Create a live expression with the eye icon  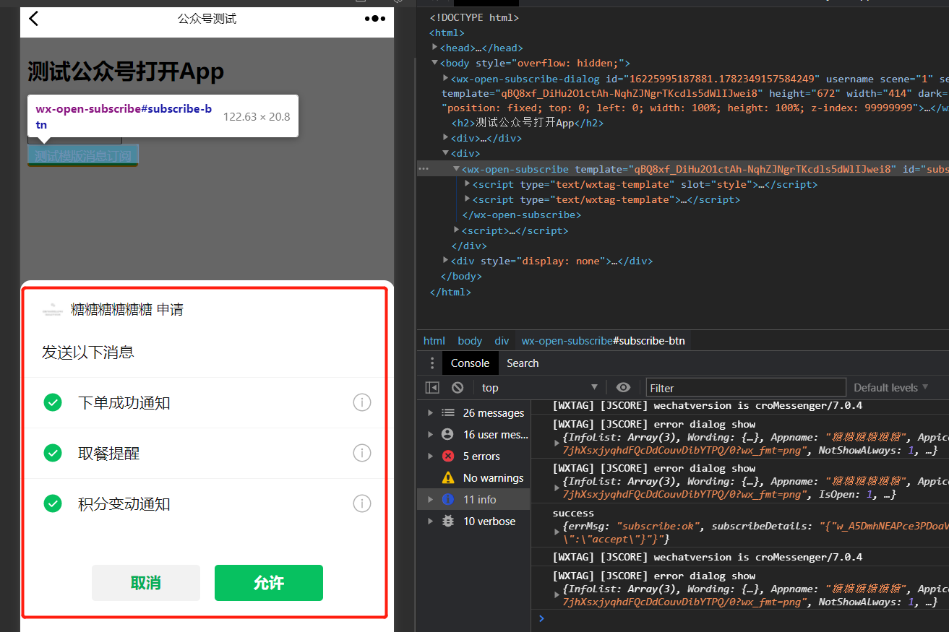tap(623, 388)
